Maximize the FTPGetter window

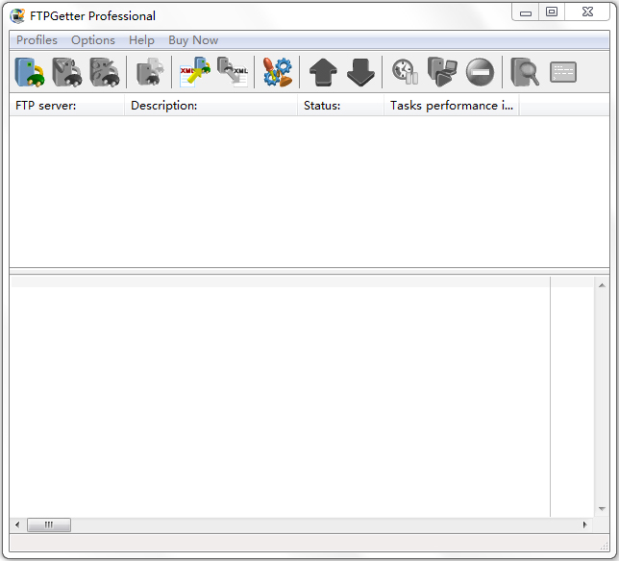pos(552,12)
